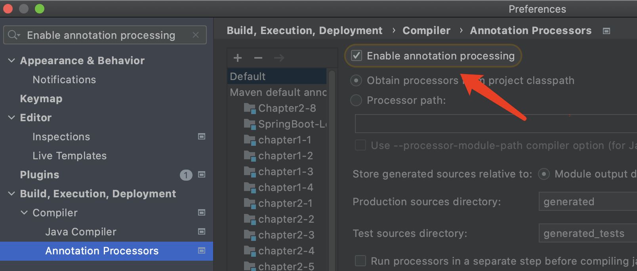
Task: Click project settings icon next to Inspections
Action: click(x=202, y=136)
